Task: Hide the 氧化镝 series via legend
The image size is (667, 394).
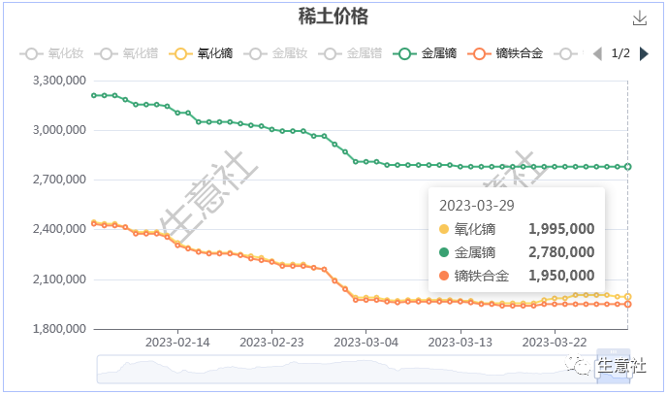Action: [201, 53]
